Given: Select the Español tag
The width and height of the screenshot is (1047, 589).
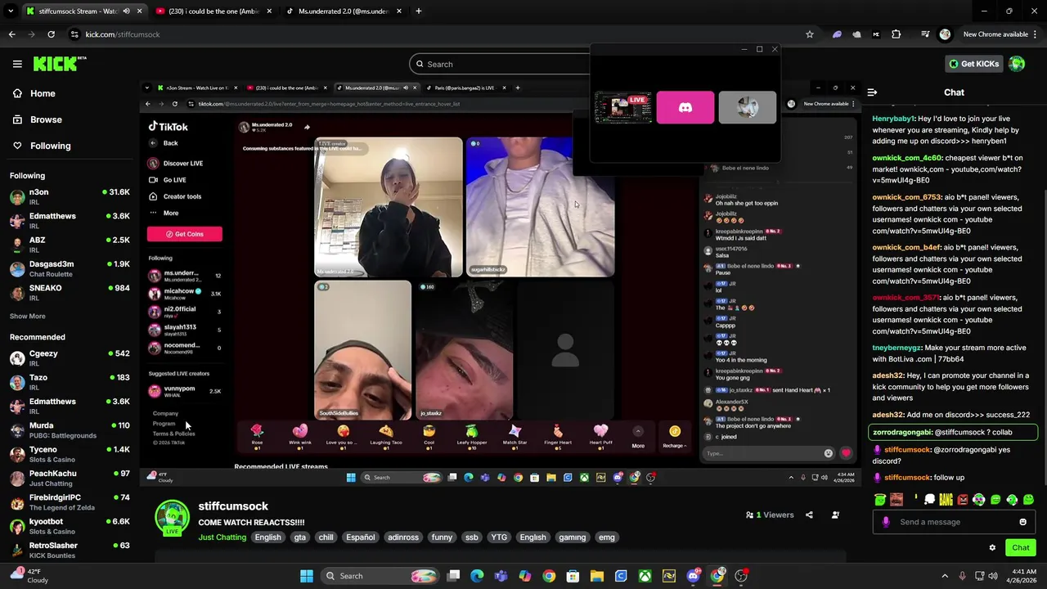Looking at the screenshot, I should click(360, 537).
